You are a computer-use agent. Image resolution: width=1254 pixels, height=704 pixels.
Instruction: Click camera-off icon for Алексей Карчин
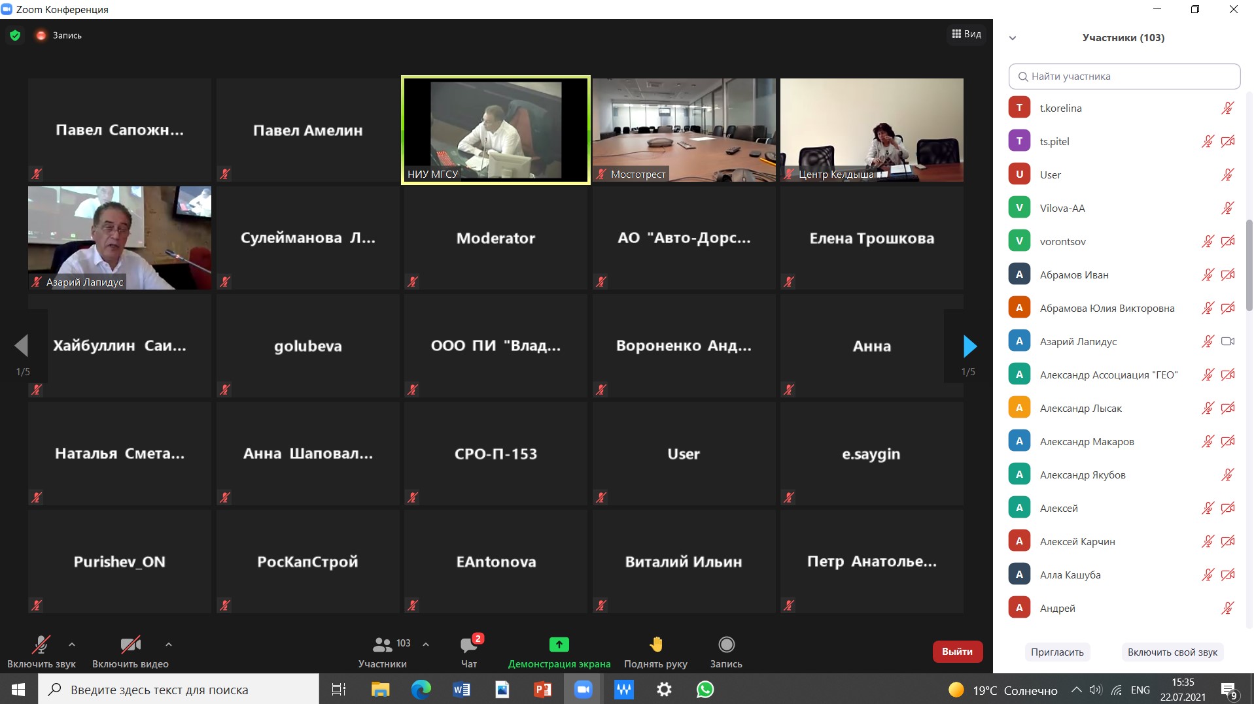coord(1228,541)
